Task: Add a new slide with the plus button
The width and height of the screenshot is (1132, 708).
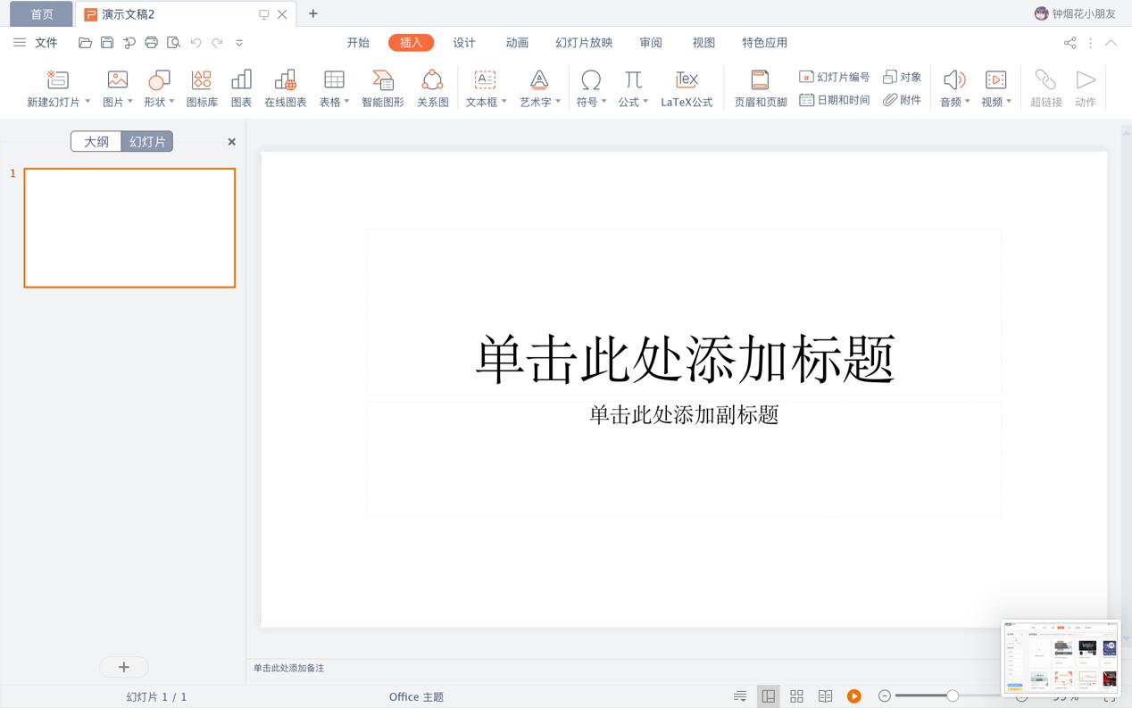Action: coord(124,667)
